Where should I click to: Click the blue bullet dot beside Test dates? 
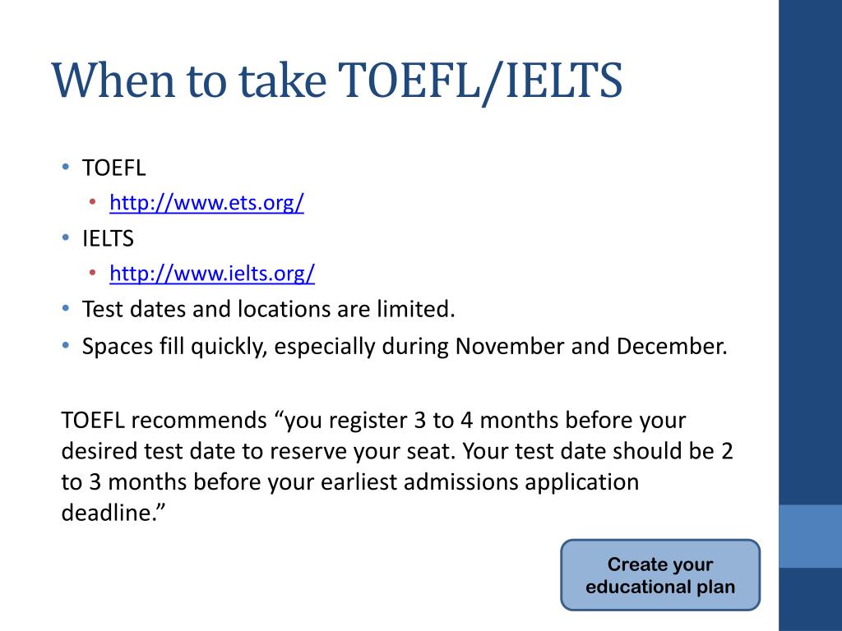coord(66,309)
